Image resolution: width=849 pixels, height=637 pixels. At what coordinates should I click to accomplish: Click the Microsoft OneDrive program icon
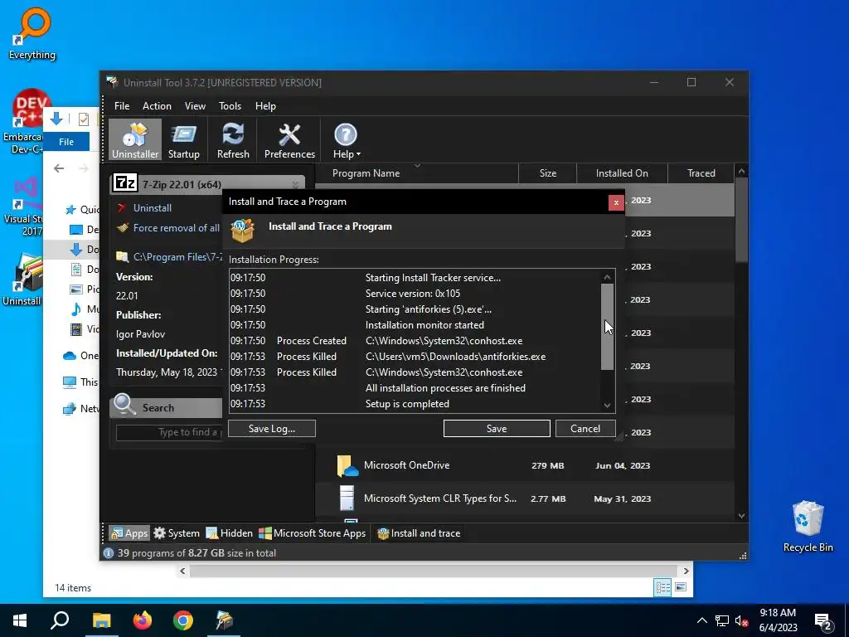pos(347,465)
